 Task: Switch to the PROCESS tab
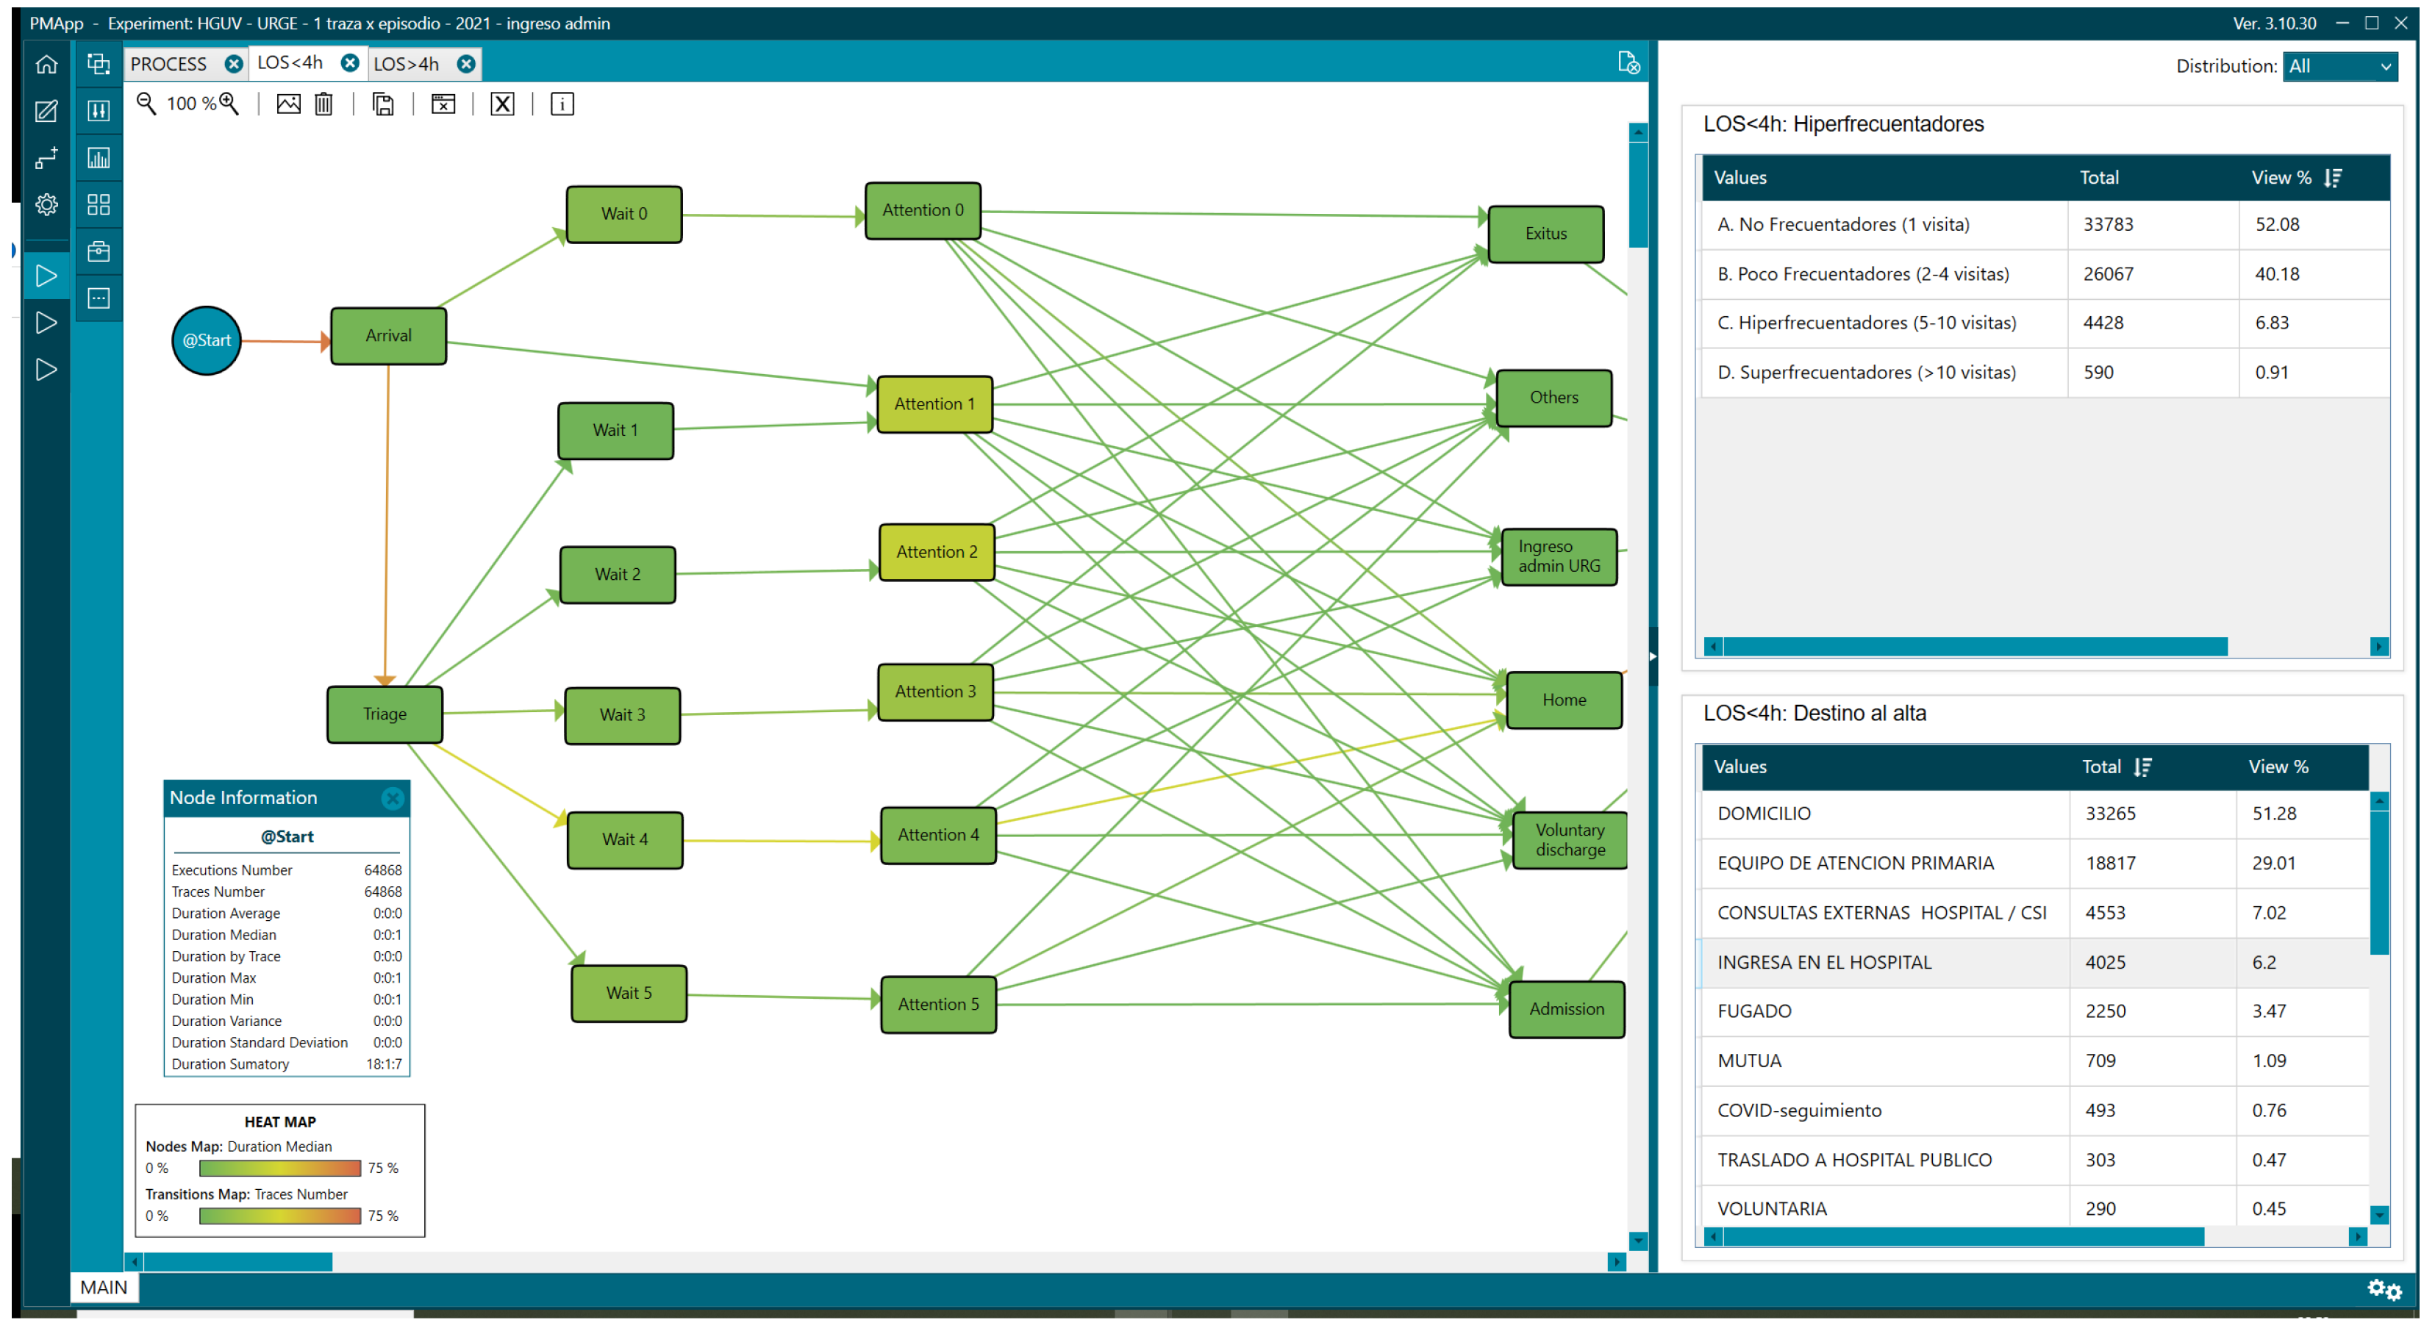click(169, 63)
